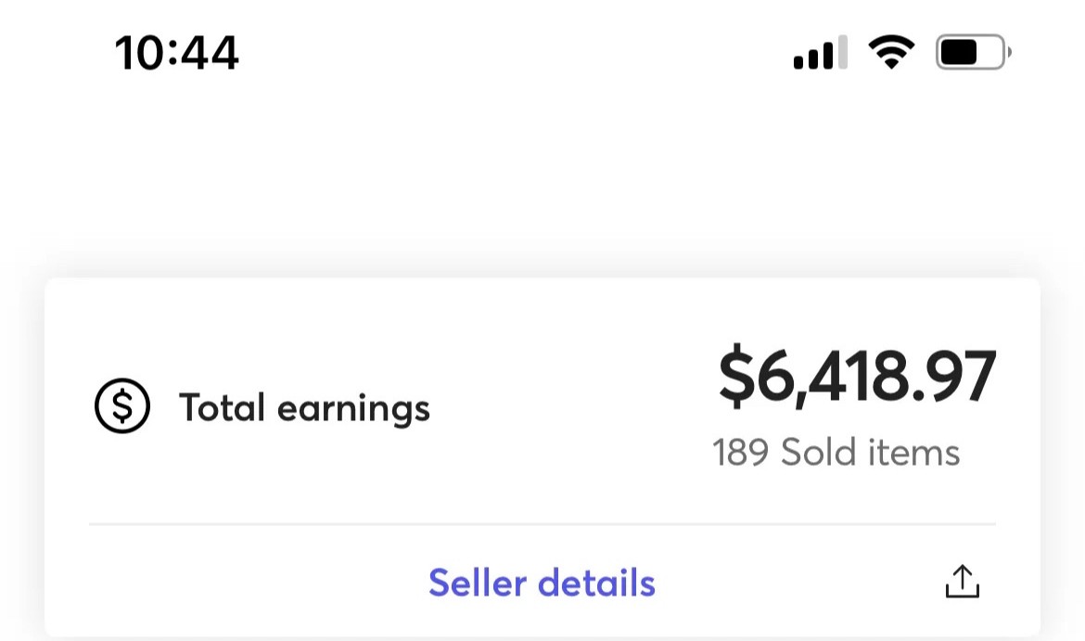Tap the 189 Sold items text
1085x641 pixels.
click(x=836, y=452)
